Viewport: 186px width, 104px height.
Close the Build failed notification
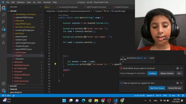click(181, 68)
